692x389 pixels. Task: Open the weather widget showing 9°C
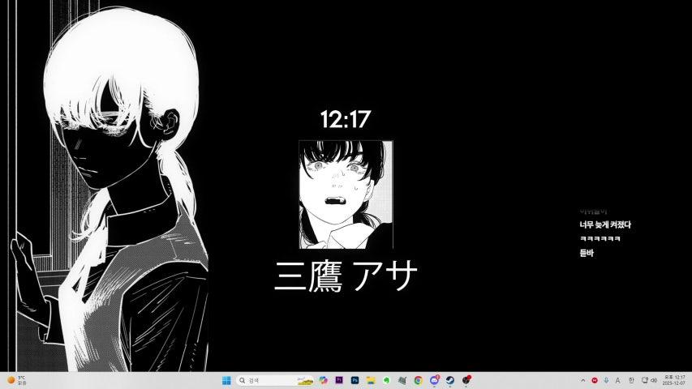point(17,380)
